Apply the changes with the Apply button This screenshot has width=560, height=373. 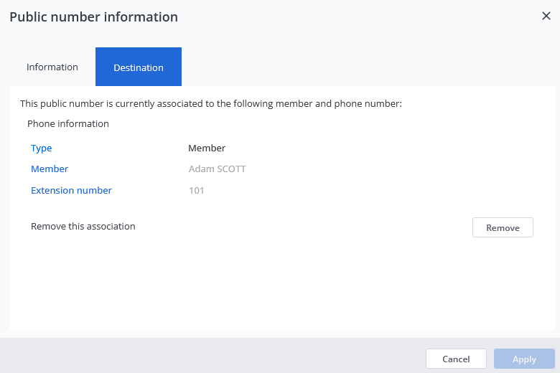(524, 359)
